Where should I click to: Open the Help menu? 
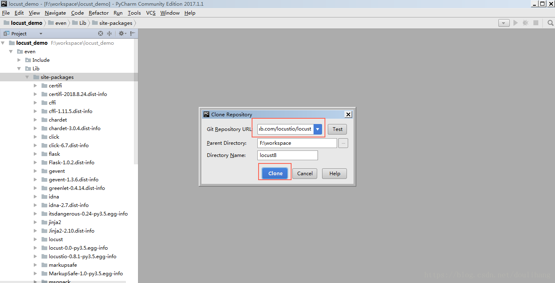pyautogui.click(x=190, y=13)
